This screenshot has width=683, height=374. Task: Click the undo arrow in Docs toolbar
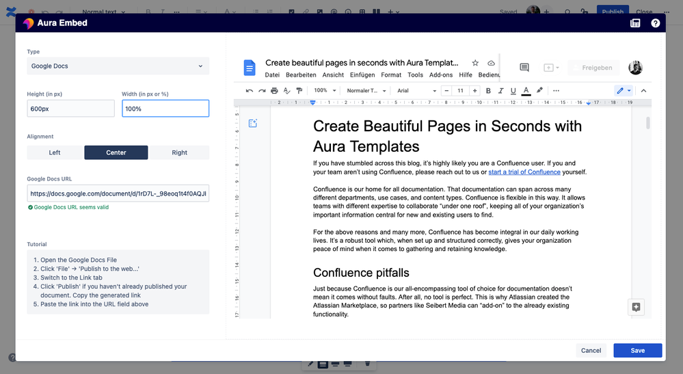[250, 90]
